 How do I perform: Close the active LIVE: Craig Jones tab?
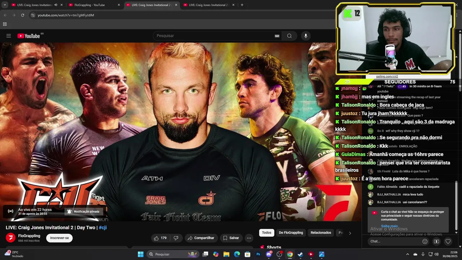(x=176, y=5)
